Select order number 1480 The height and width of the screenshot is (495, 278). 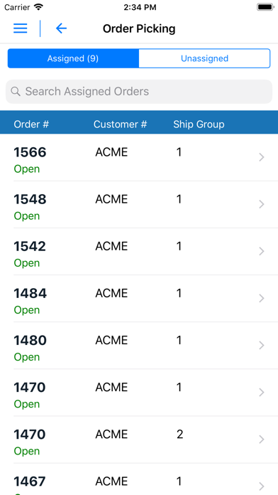pyautogui.click(x=30, y=340)
